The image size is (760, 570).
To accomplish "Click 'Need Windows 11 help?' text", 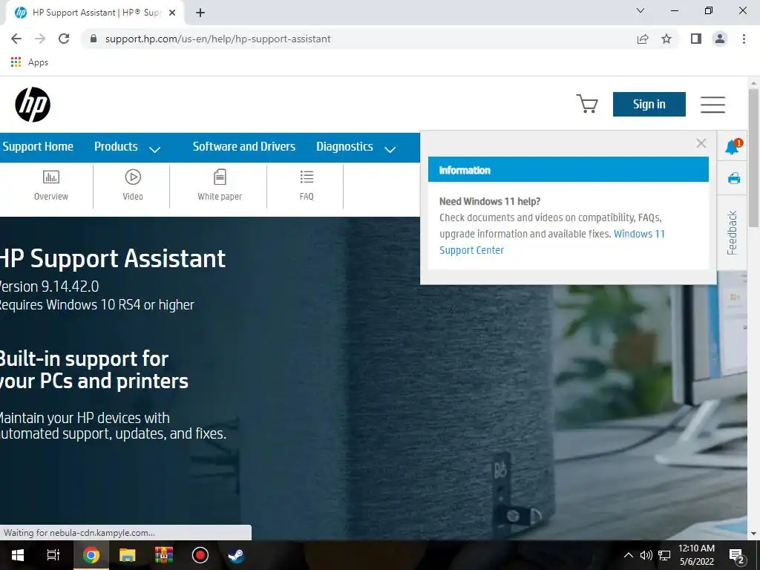I will [x=490, y=201].
